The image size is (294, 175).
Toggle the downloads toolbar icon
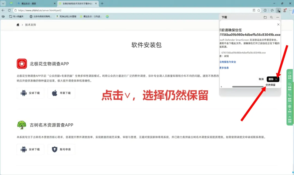coord(278,10)
